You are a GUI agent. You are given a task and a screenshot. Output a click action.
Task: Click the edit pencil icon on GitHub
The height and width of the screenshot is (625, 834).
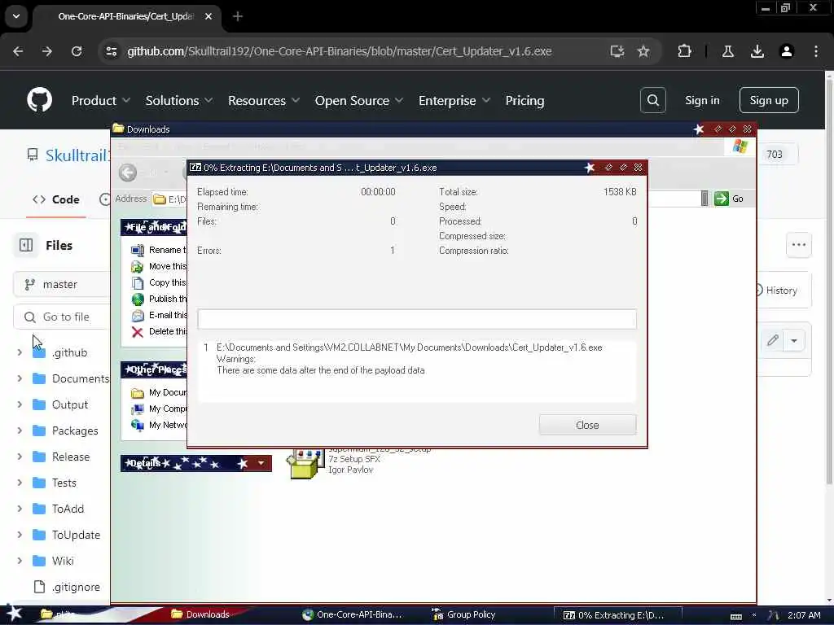click(773, 340)
